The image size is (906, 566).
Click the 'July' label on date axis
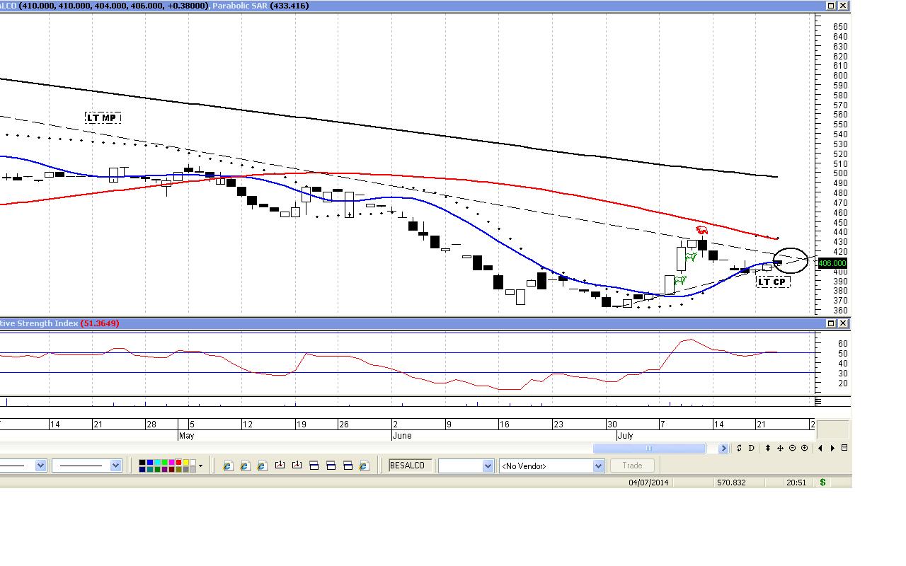pyautogui.click(x=625, y=436)
